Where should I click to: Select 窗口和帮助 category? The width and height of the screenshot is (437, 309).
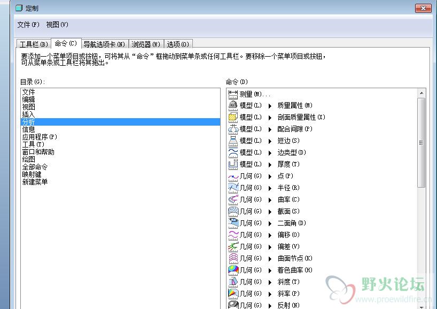click(x=120, y=152)
